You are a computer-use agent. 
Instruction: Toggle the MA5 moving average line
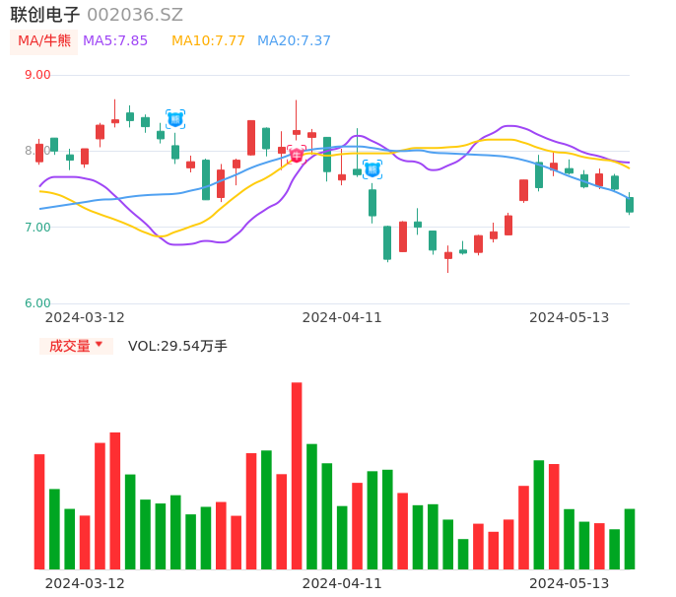click(115, 41)
